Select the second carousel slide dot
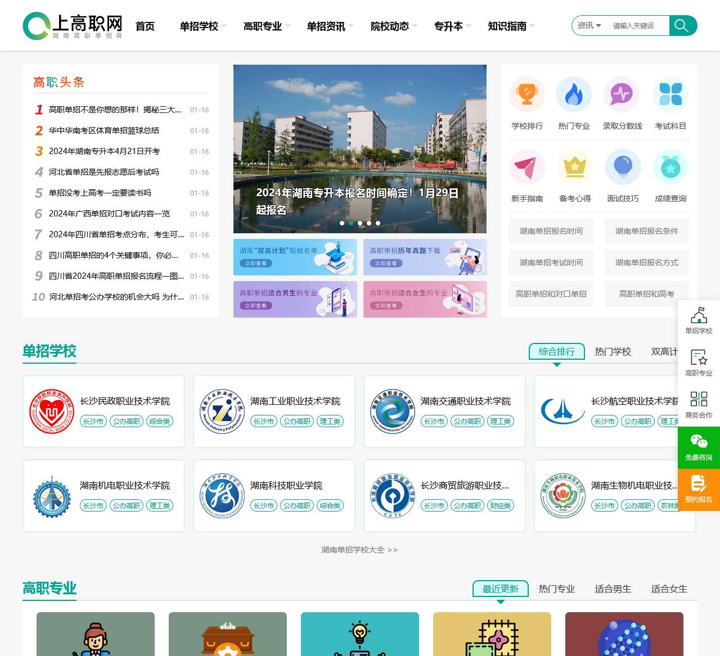The image size is (720, 656). click(x=351, y=223)
